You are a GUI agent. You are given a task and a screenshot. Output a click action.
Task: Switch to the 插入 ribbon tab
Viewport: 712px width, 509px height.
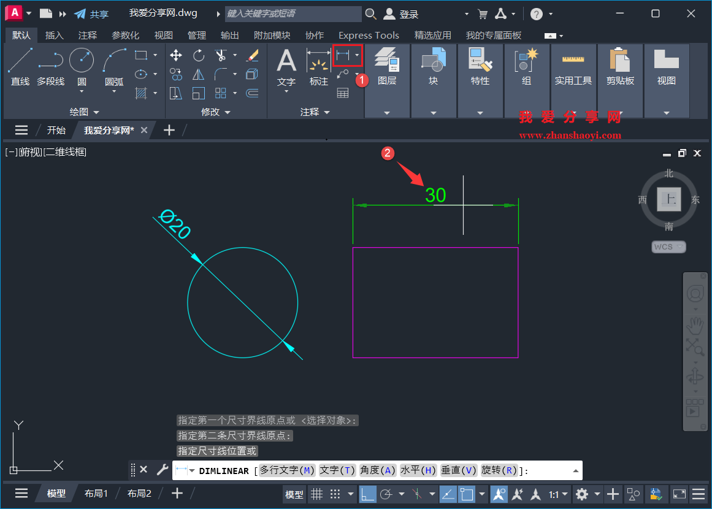coord(54,35)
